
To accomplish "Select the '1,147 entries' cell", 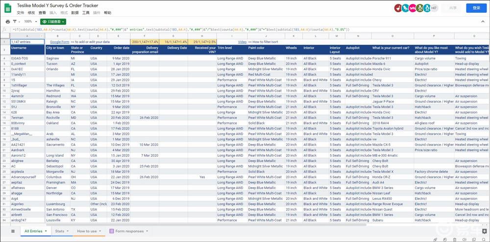I will 27,42.
